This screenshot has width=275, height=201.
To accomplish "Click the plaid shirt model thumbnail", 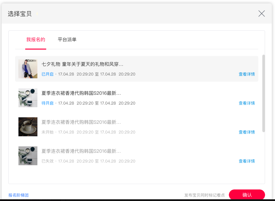I will coord(28,69).
